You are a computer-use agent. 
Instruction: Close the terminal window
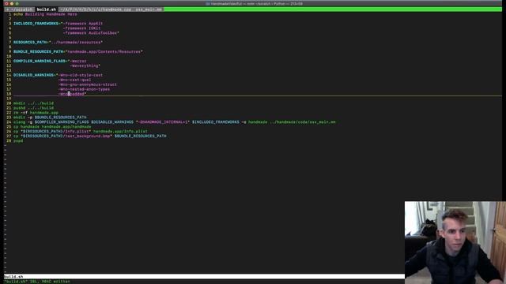click(x=6, y=3)
